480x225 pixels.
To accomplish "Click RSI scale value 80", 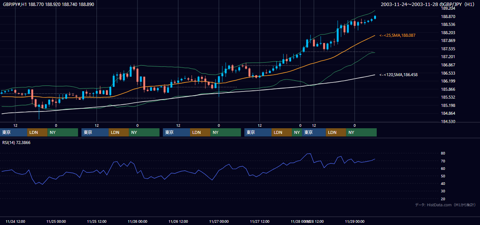I will pyautogui.click(x=443, y=153).
